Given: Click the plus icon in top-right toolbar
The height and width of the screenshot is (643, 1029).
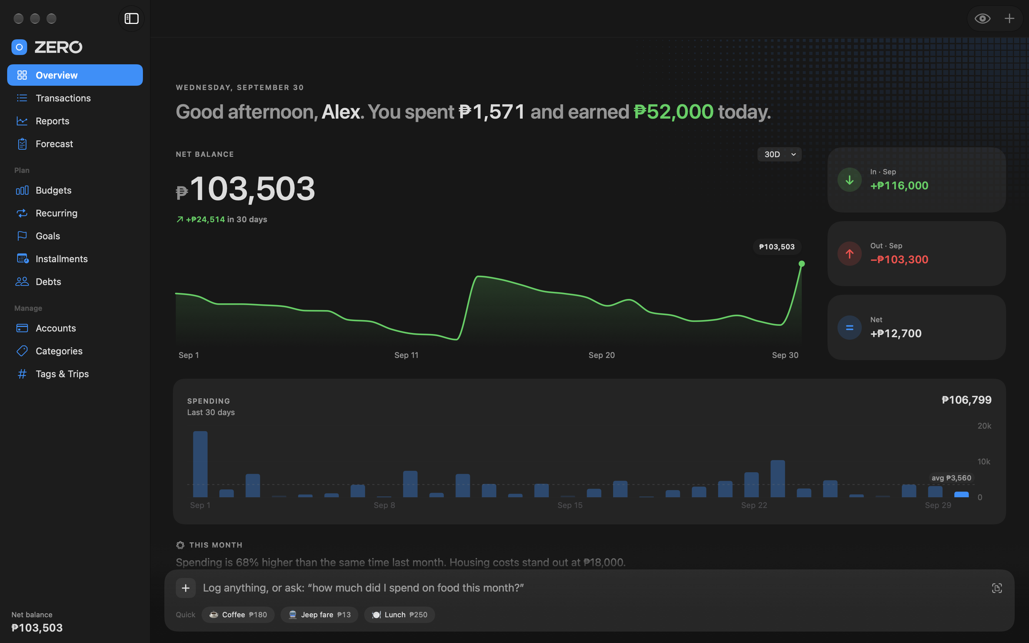Looking at the screenshot, I should point(1009,18).
